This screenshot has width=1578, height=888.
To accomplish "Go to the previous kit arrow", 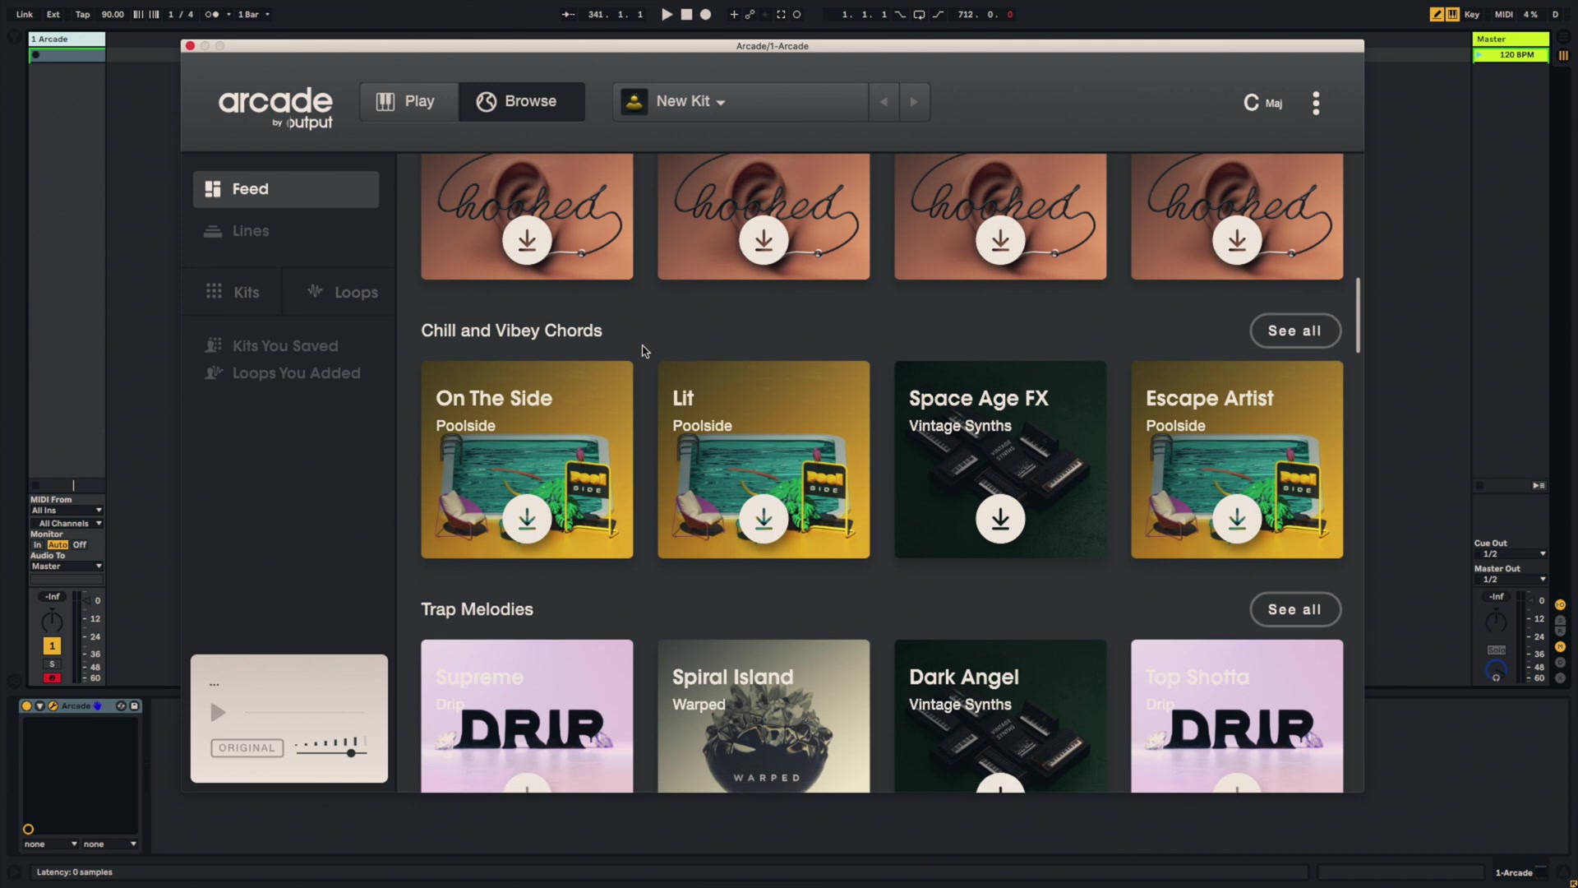I will click(884, 102).
